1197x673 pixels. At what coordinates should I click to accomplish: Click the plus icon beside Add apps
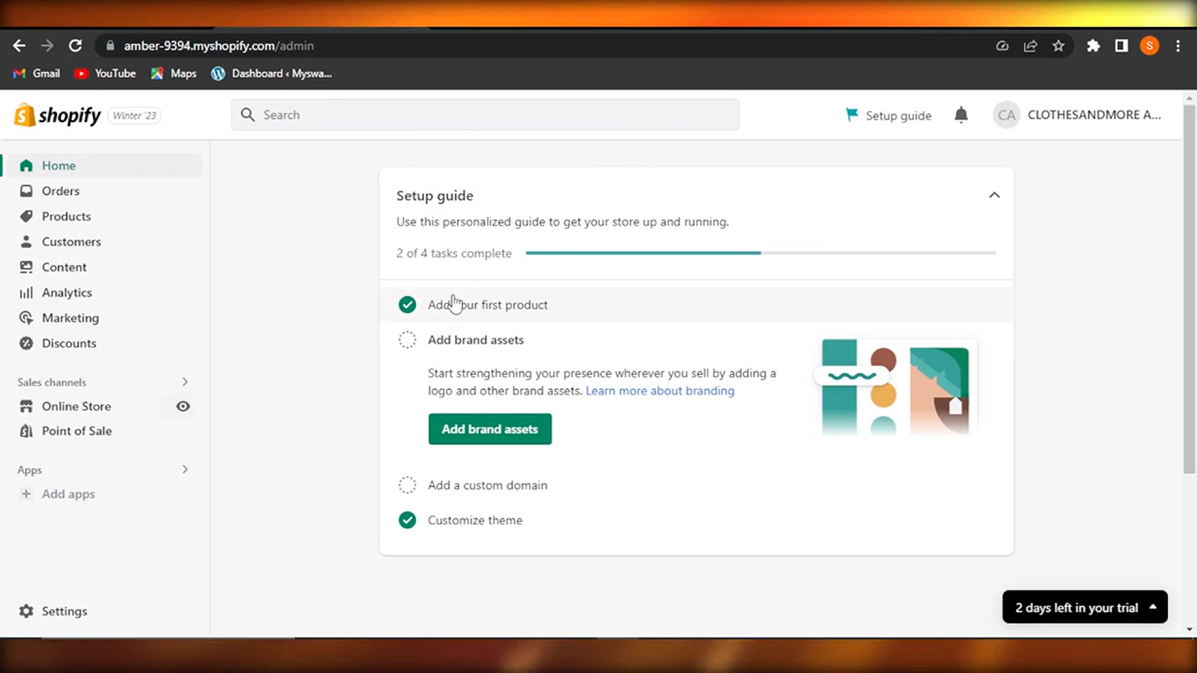pyautogui.click(x=26, y=494)
